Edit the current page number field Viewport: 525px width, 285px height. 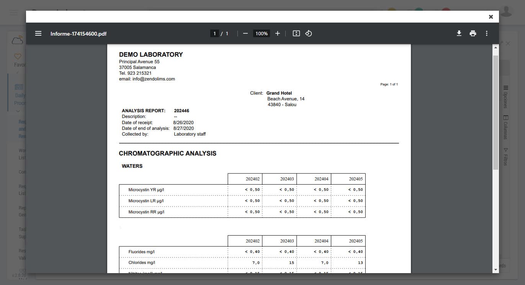(214, 34)
